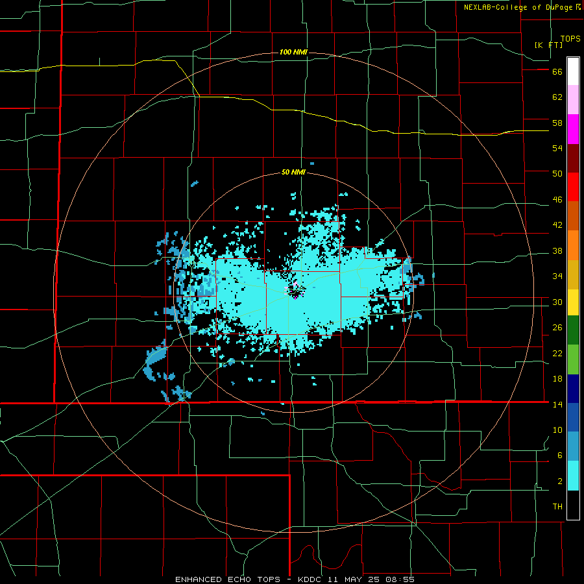Pick the gold legend color block
The height and width of the screenshot is (584, 584).
pos(573,274)
